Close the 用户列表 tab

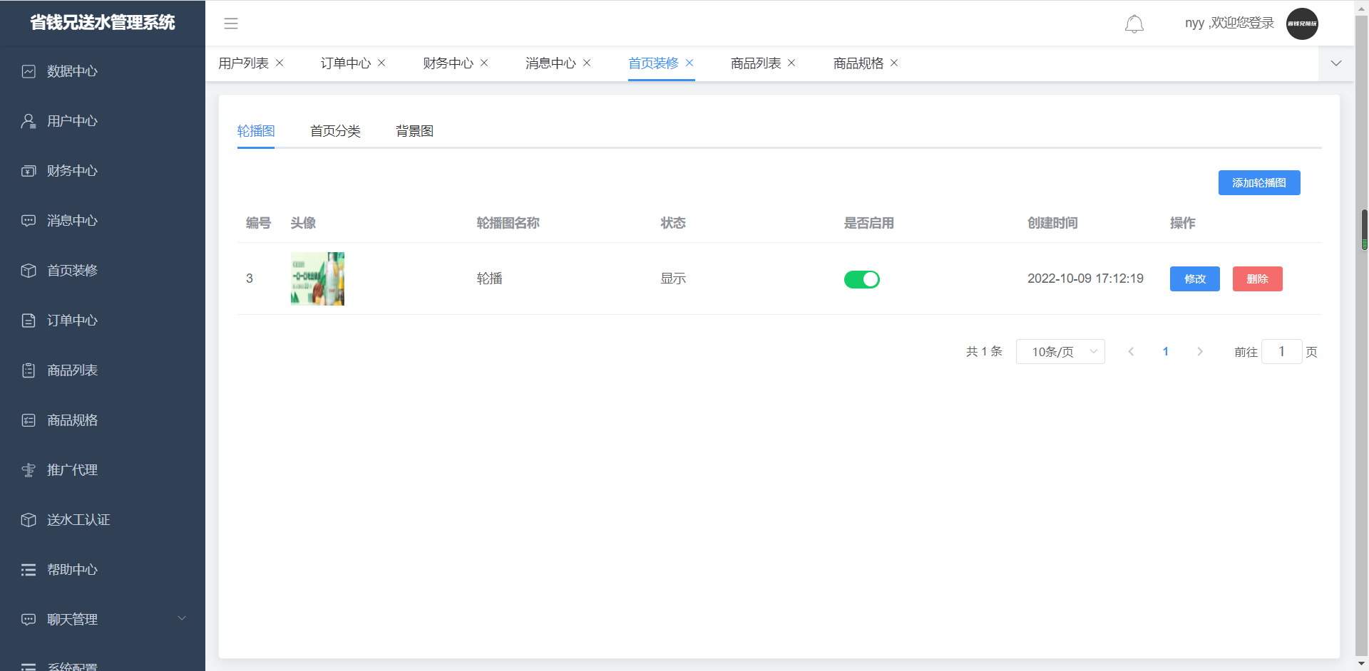click(280, 63)
